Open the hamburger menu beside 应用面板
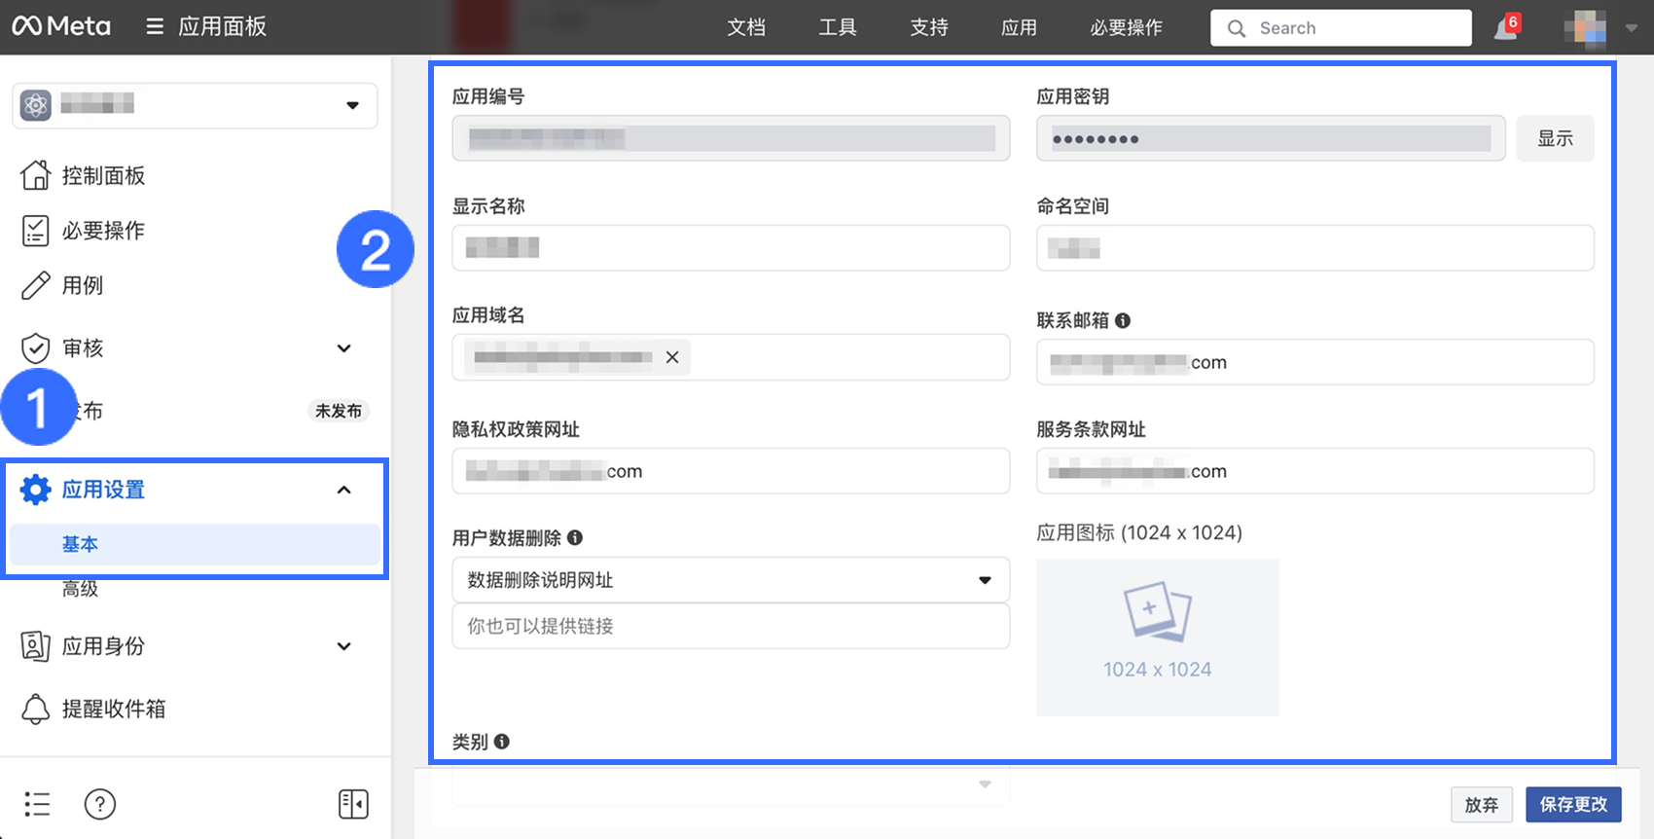This screenshot has height=839, width=1654. (155, 26)
